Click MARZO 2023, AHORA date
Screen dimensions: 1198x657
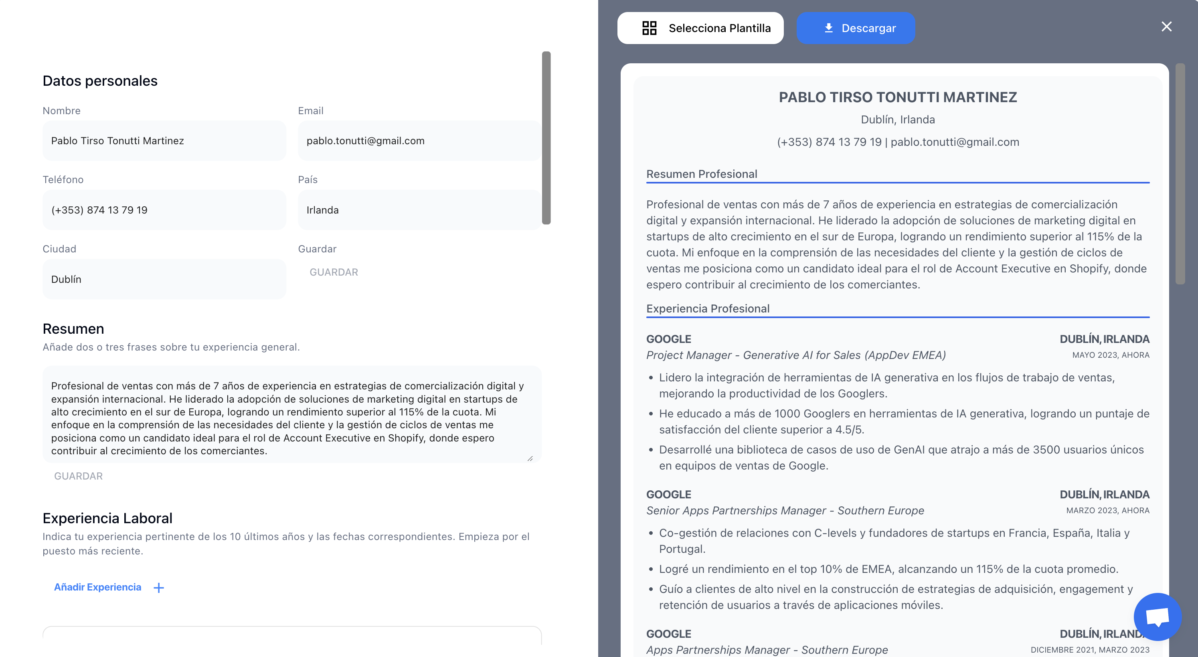point(1108,511)
